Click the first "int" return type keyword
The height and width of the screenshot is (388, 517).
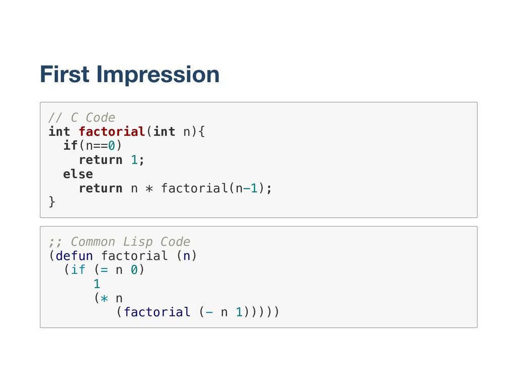click(x=59, y=132)
